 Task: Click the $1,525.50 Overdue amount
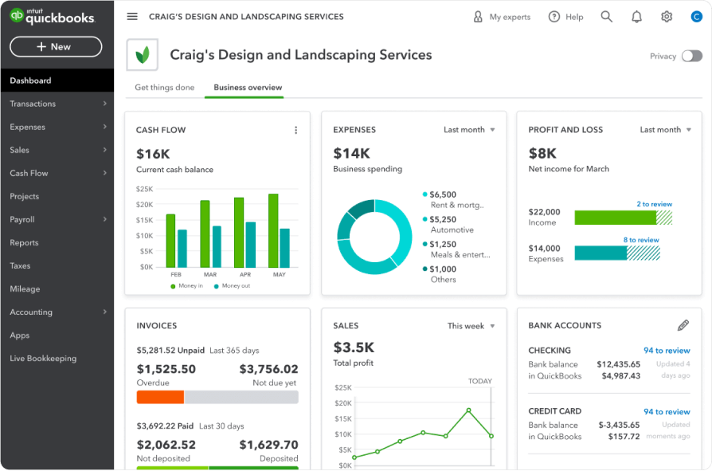(166, 369)
